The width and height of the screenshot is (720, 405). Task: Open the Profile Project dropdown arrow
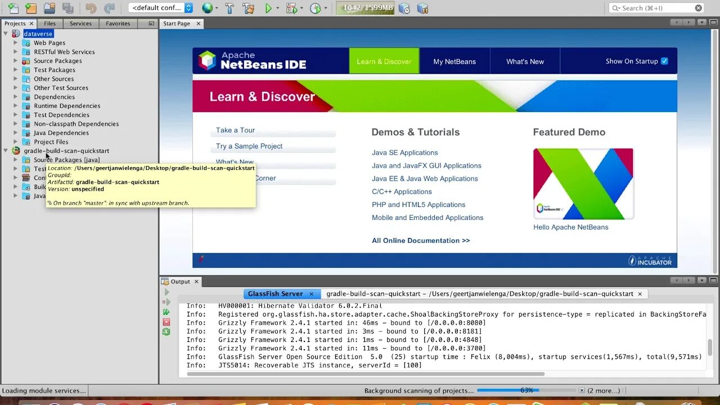[x=326, y=8]
